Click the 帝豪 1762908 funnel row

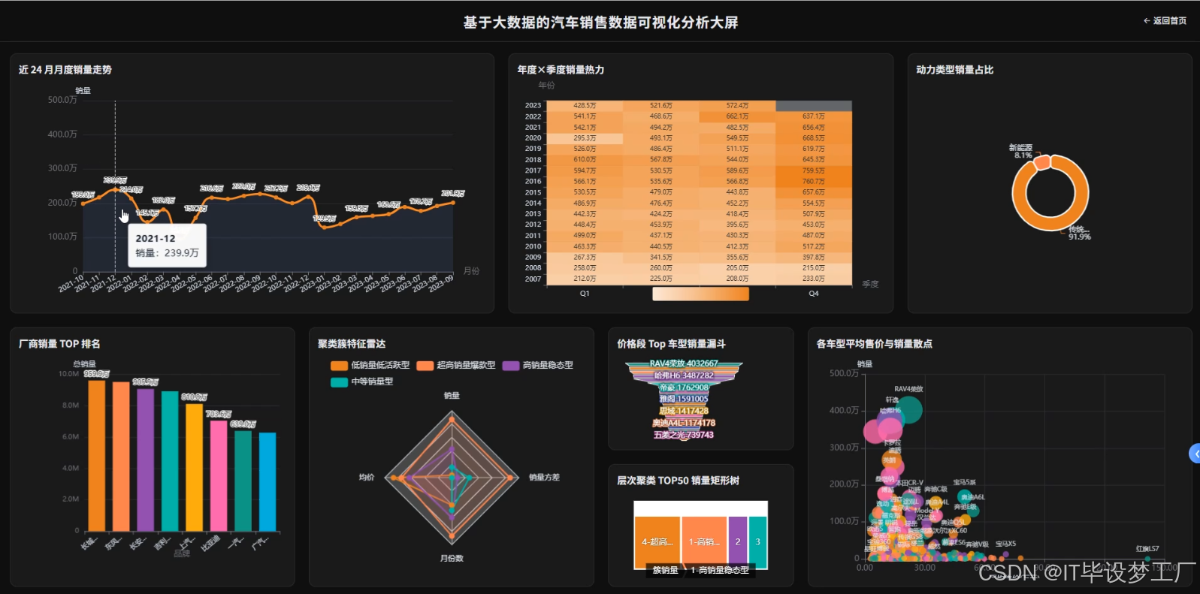684,387
